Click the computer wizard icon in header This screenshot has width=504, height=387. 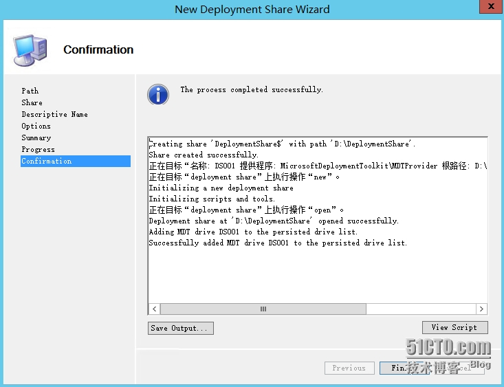pos(30,50)
